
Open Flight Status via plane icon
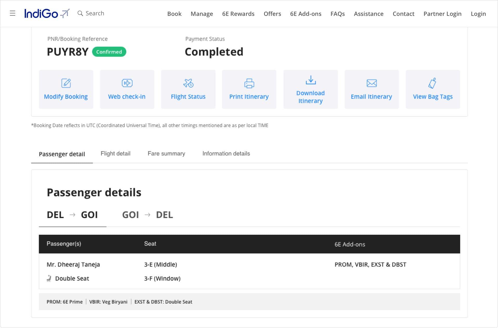(x=188, y=83)
